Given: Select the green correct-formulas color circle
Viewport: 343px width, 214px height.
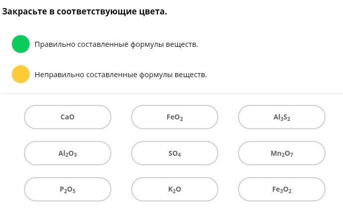Looking at the screenshot, I should tap(21, 44).
